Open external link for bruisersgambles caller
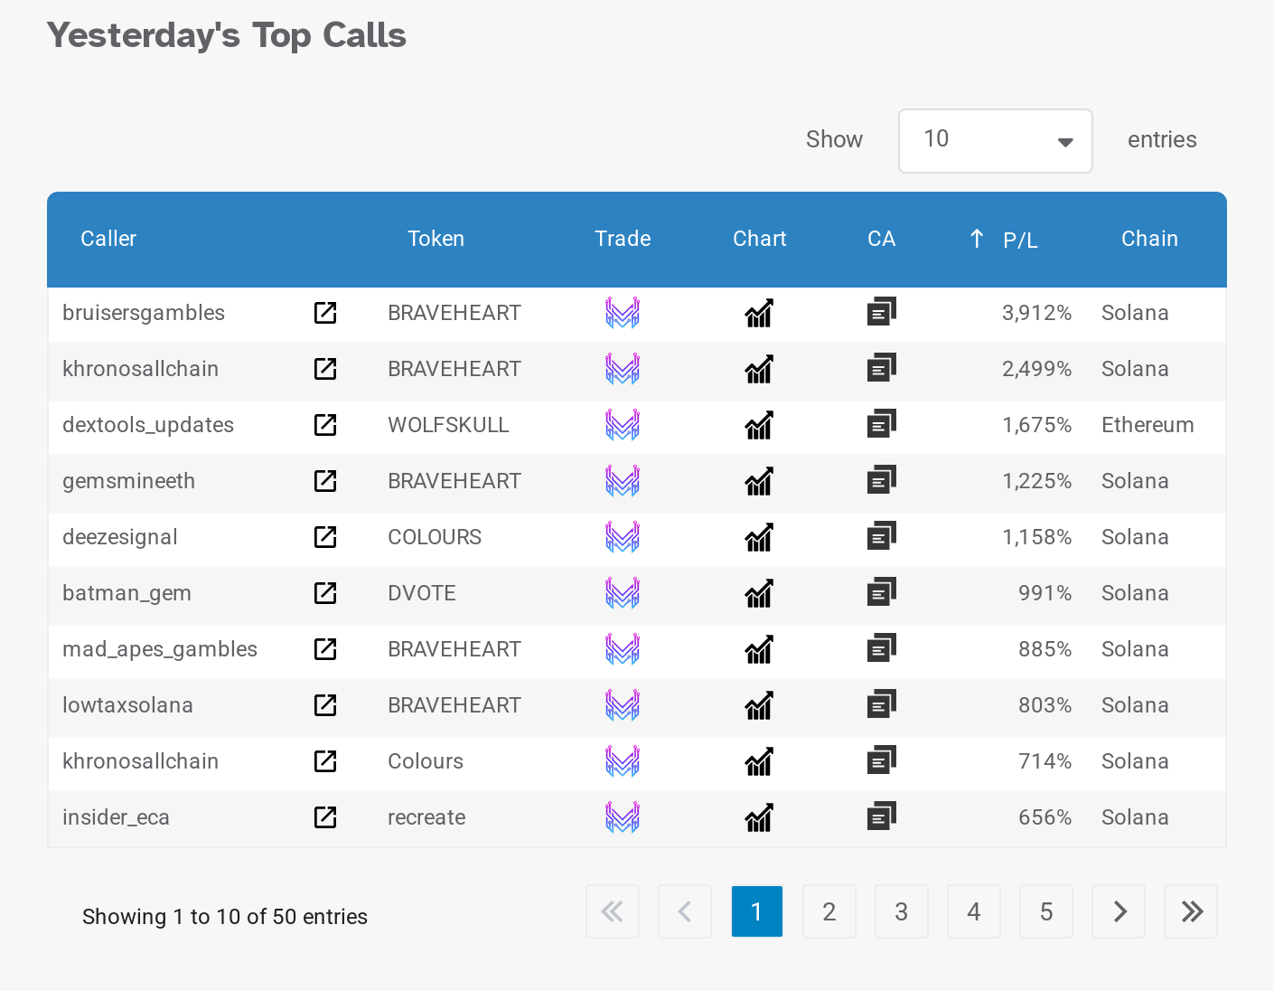 coord(325,313)
